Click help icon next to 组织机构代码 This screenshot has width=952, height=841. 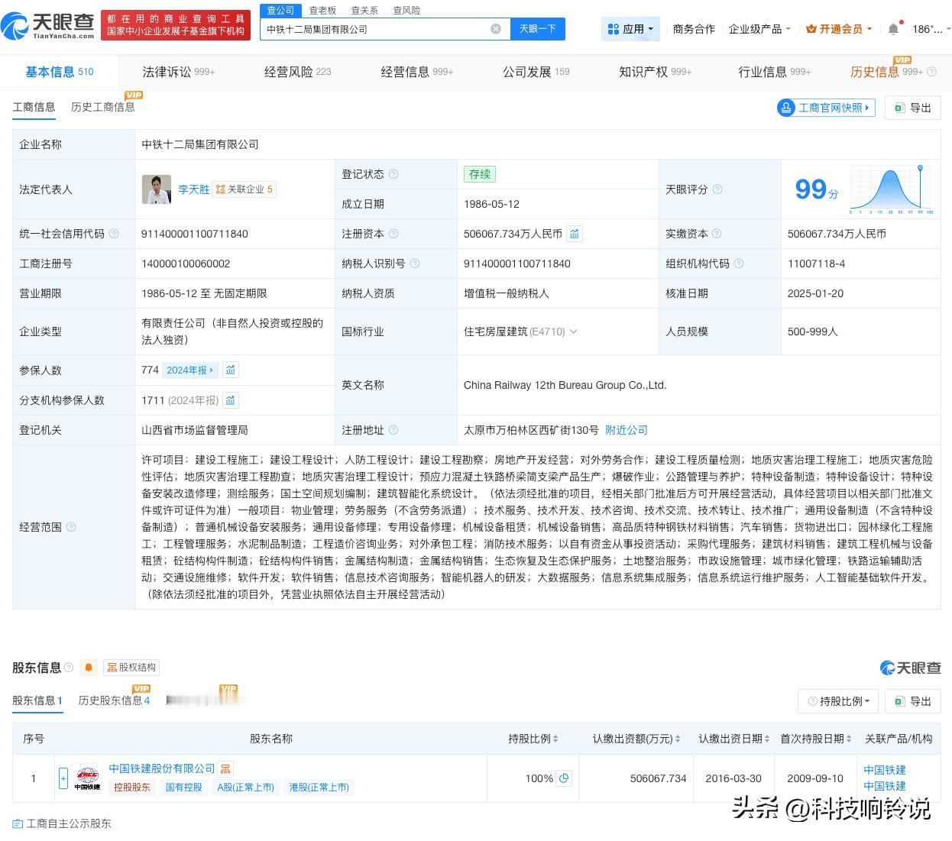click(x=739, y=264)
